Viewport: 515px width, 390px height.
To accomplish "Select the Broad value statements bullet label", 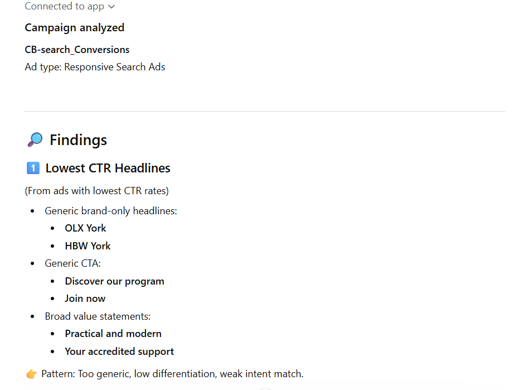I will tap(98, 316).
